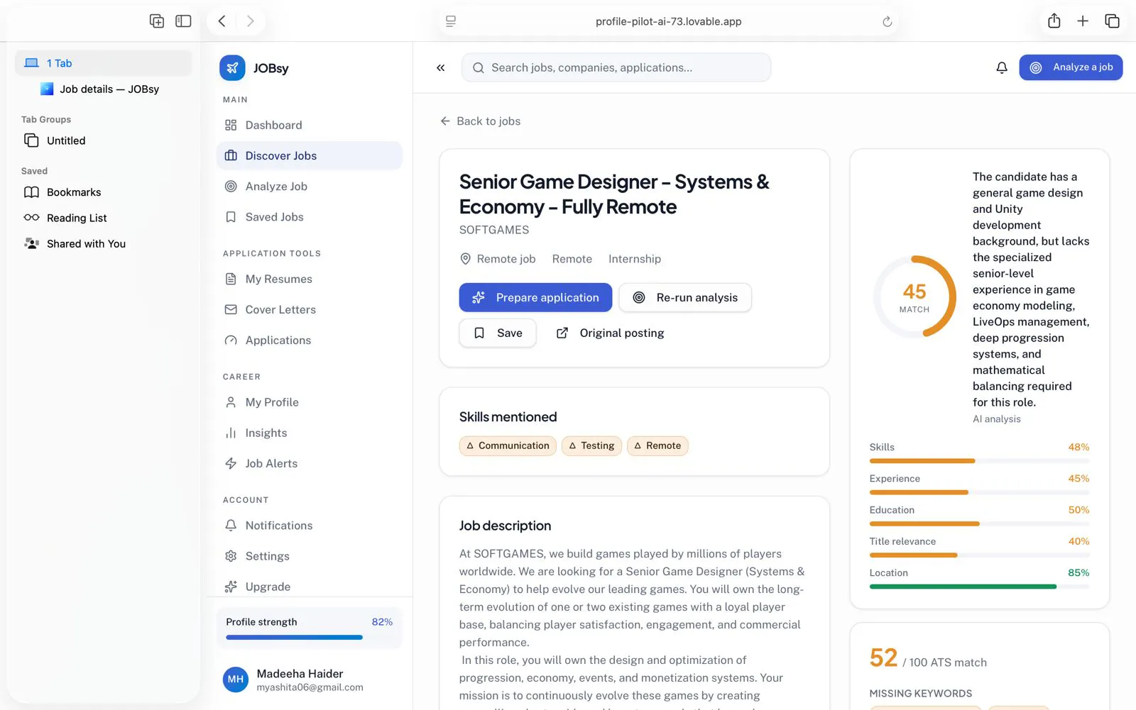The width and height of the screenshot is (1136, 710).
Task: Click the 45 match score ring
Action: (x=914, y=297)
